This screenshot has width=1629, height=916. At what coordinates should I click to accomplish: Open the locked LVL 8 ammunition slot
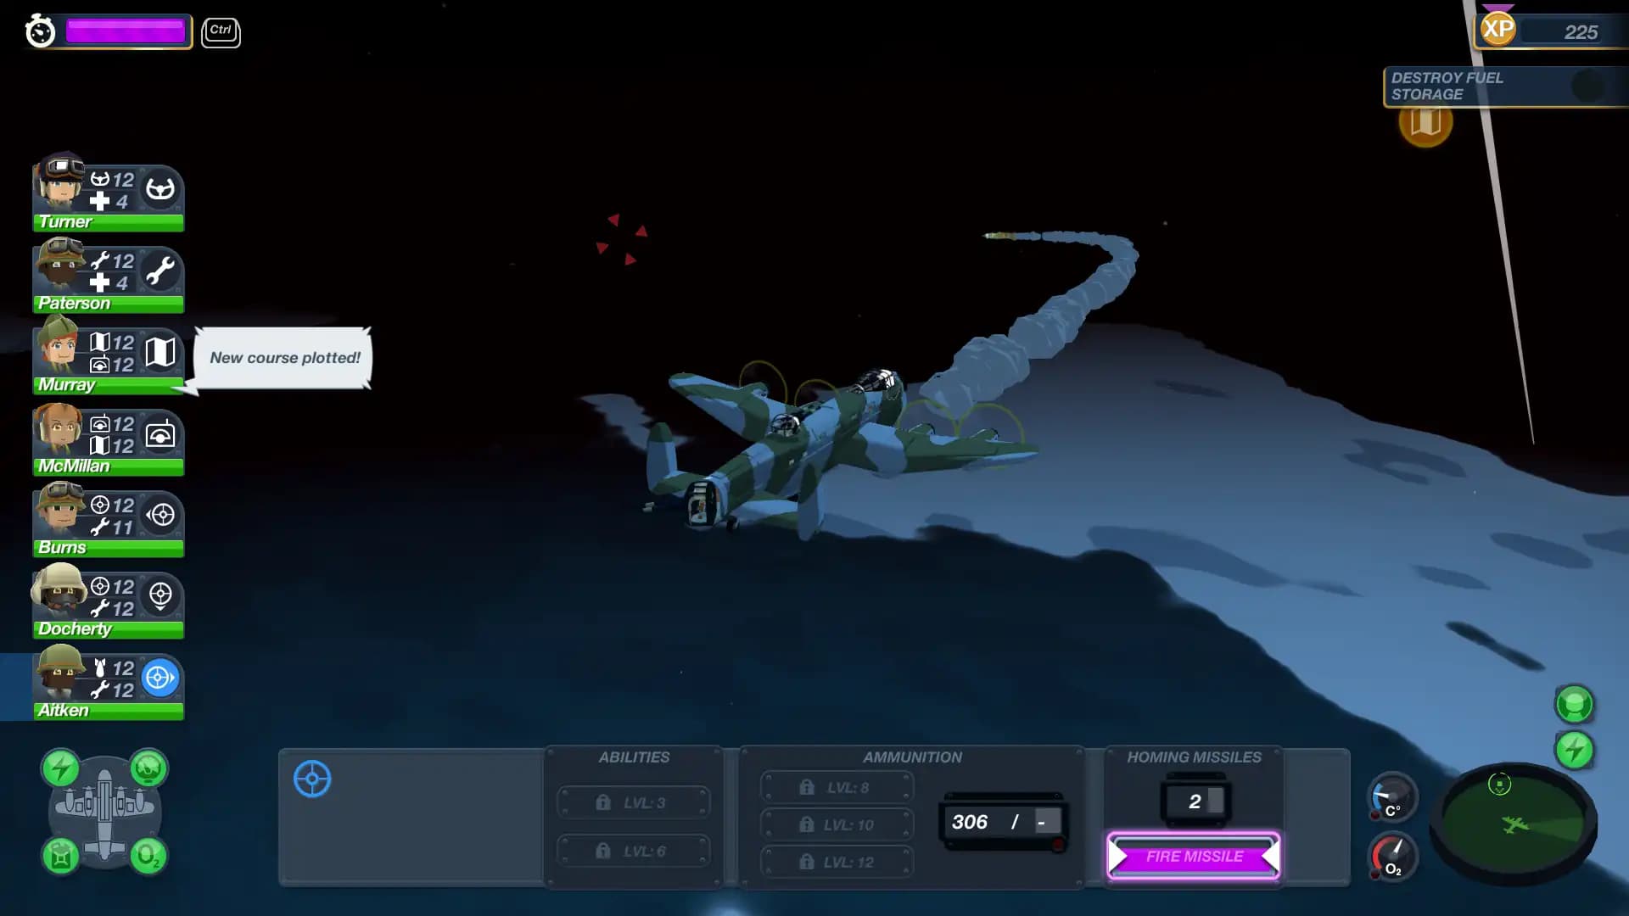tap(836, 786)
